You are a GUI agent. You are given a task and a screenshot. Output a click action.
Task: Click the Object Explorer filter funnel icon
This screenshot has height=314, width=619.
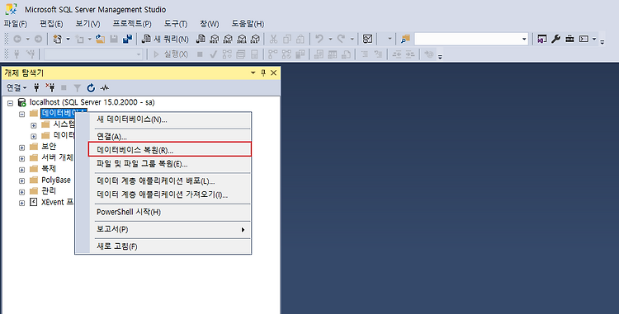pyautogui.click(x=78, y=88)
